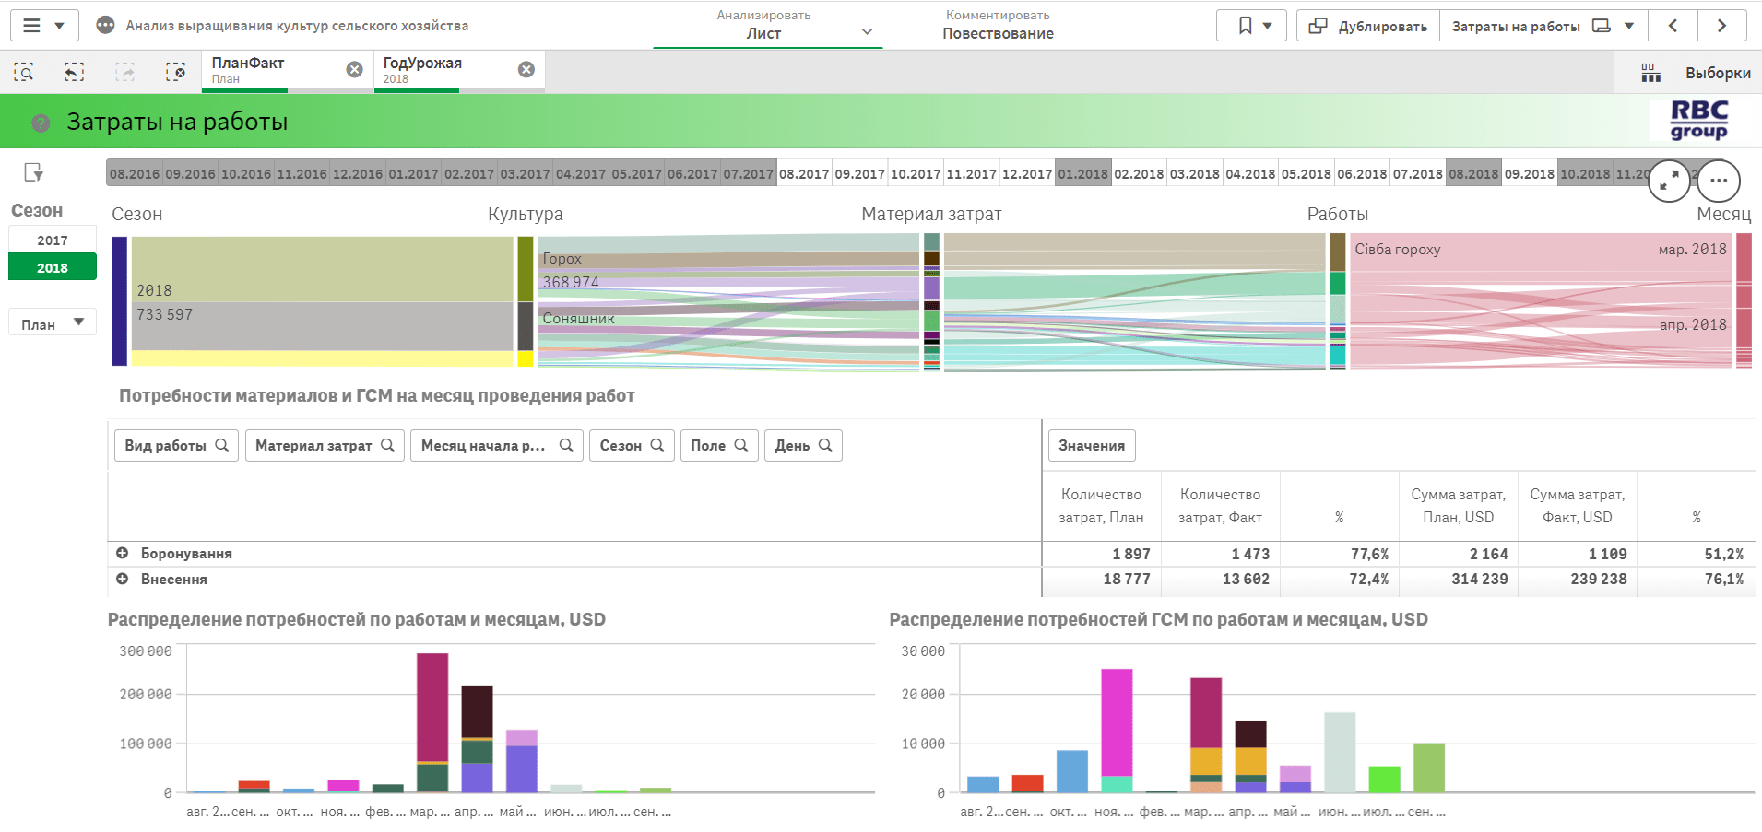The image size is (1762, 832).
Task: Click the Значения button
Action: 1092,446
